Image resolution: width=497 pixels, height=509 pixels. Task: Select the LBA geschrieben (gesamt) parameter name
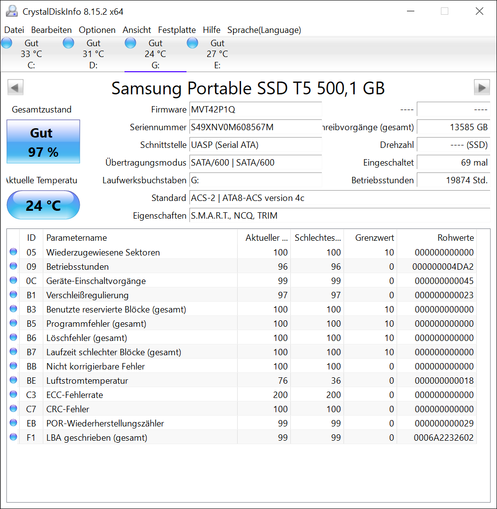(x=97, y=438)
